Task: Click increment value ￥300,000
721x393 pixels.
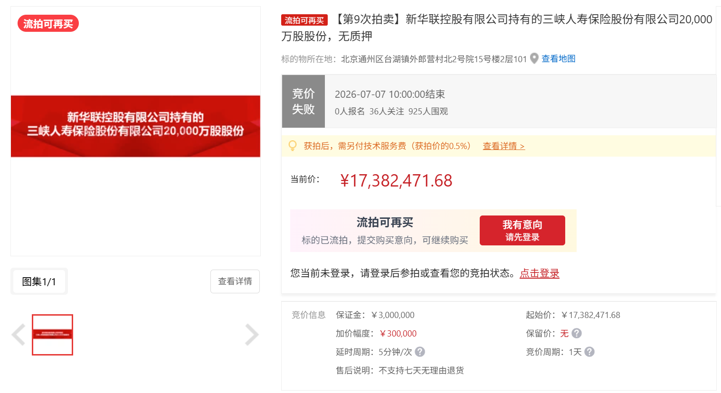Action: tap(398, 333)
